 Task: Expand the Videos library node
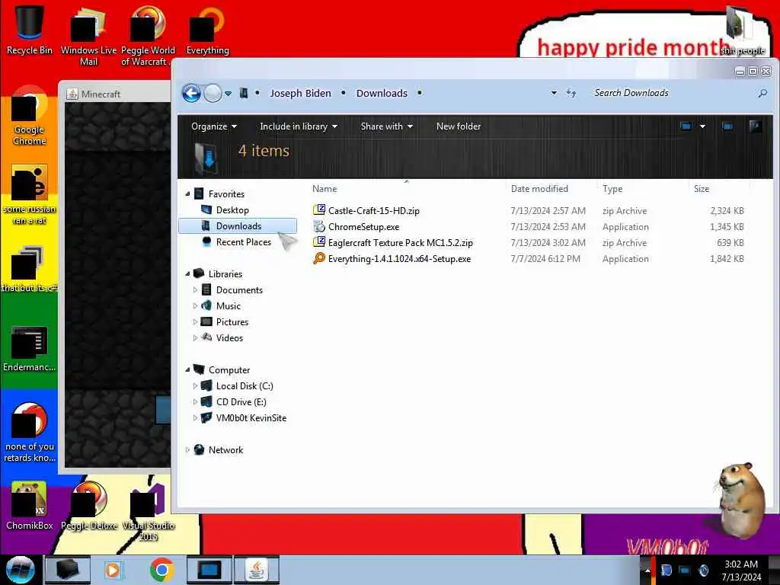coord(195,337)
